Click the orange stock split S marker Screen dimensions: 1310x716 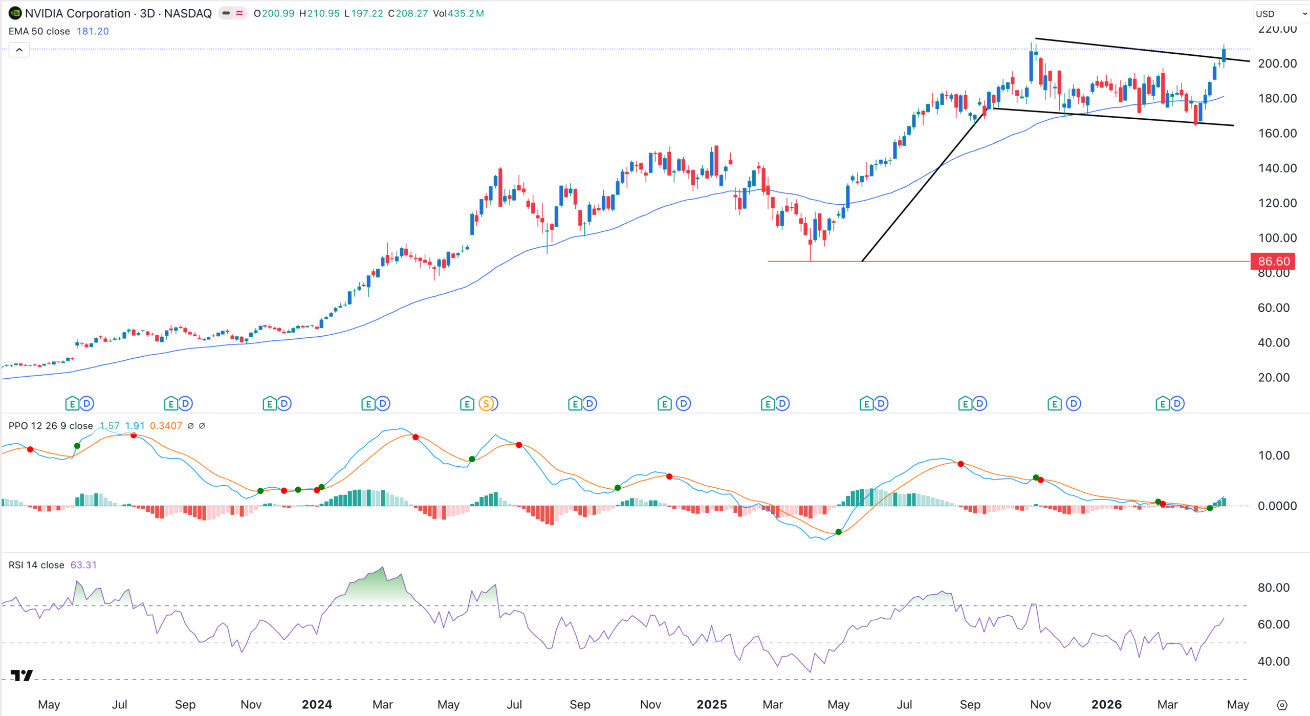pyautogui.click(x=487, y=404)
